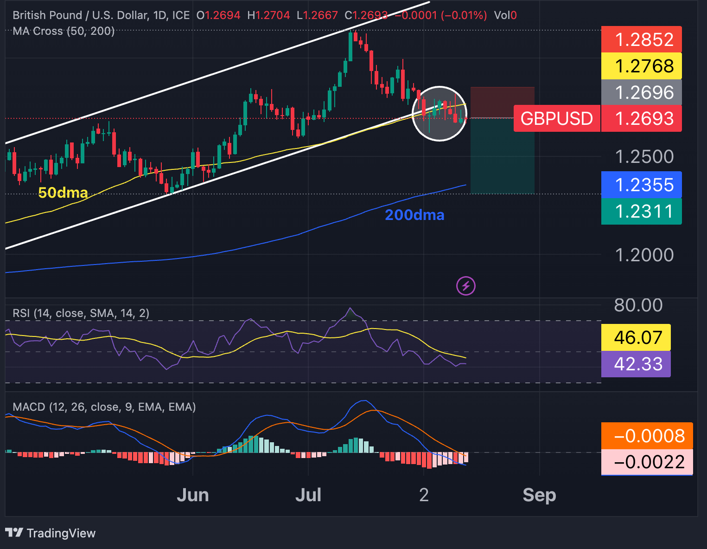The height and width of the screenshot is (549, 707).
Task: Click the 1.2000 price axis label
Action: pos(644,255)
